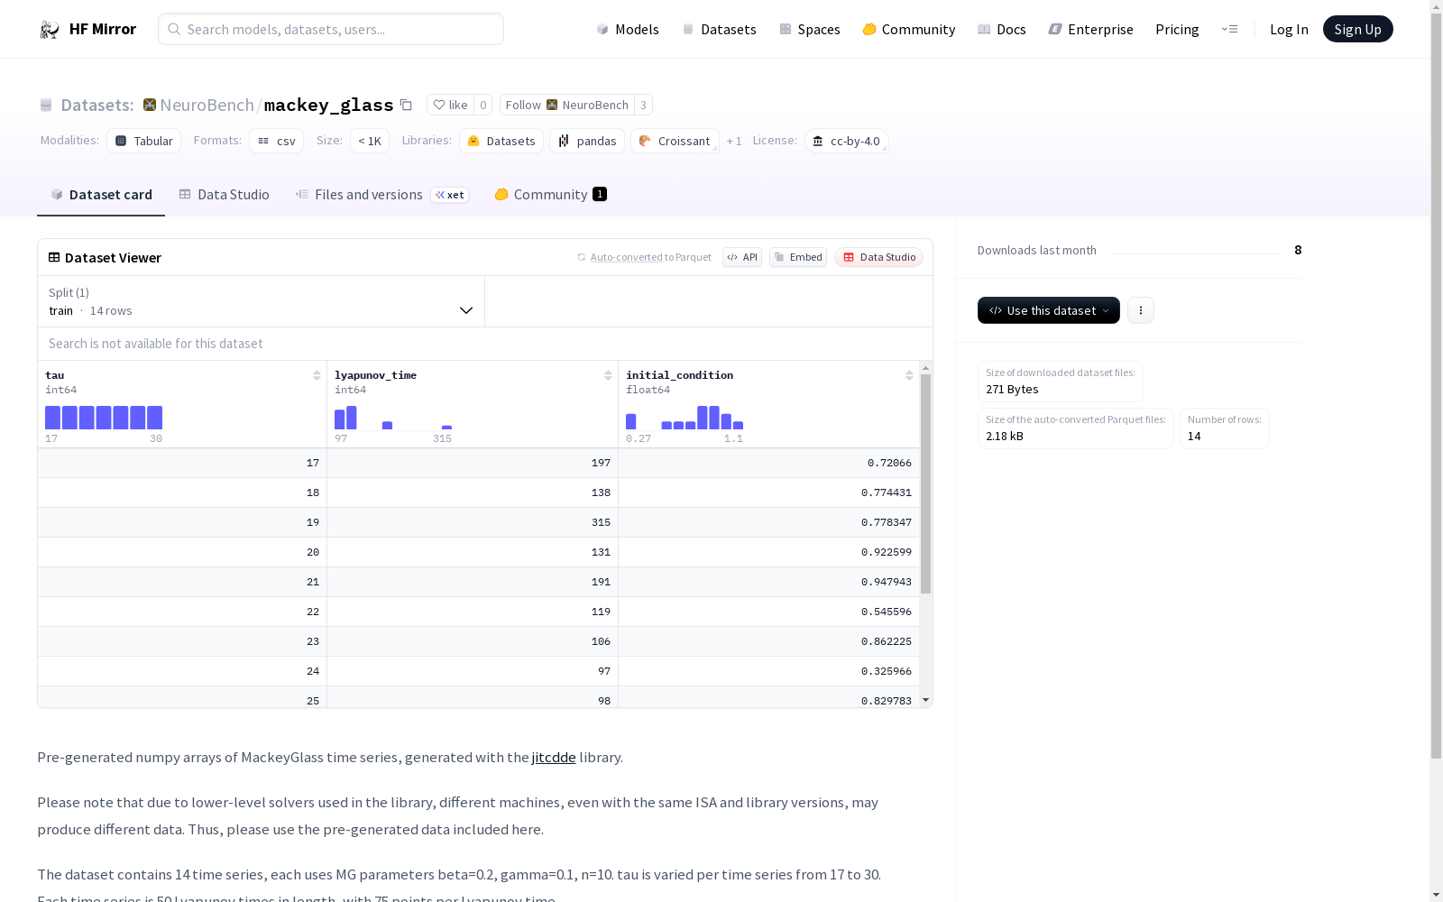Copy dataset name with the copy icon
This screenshot has height=902, width=1443.
tap(406, 106)
